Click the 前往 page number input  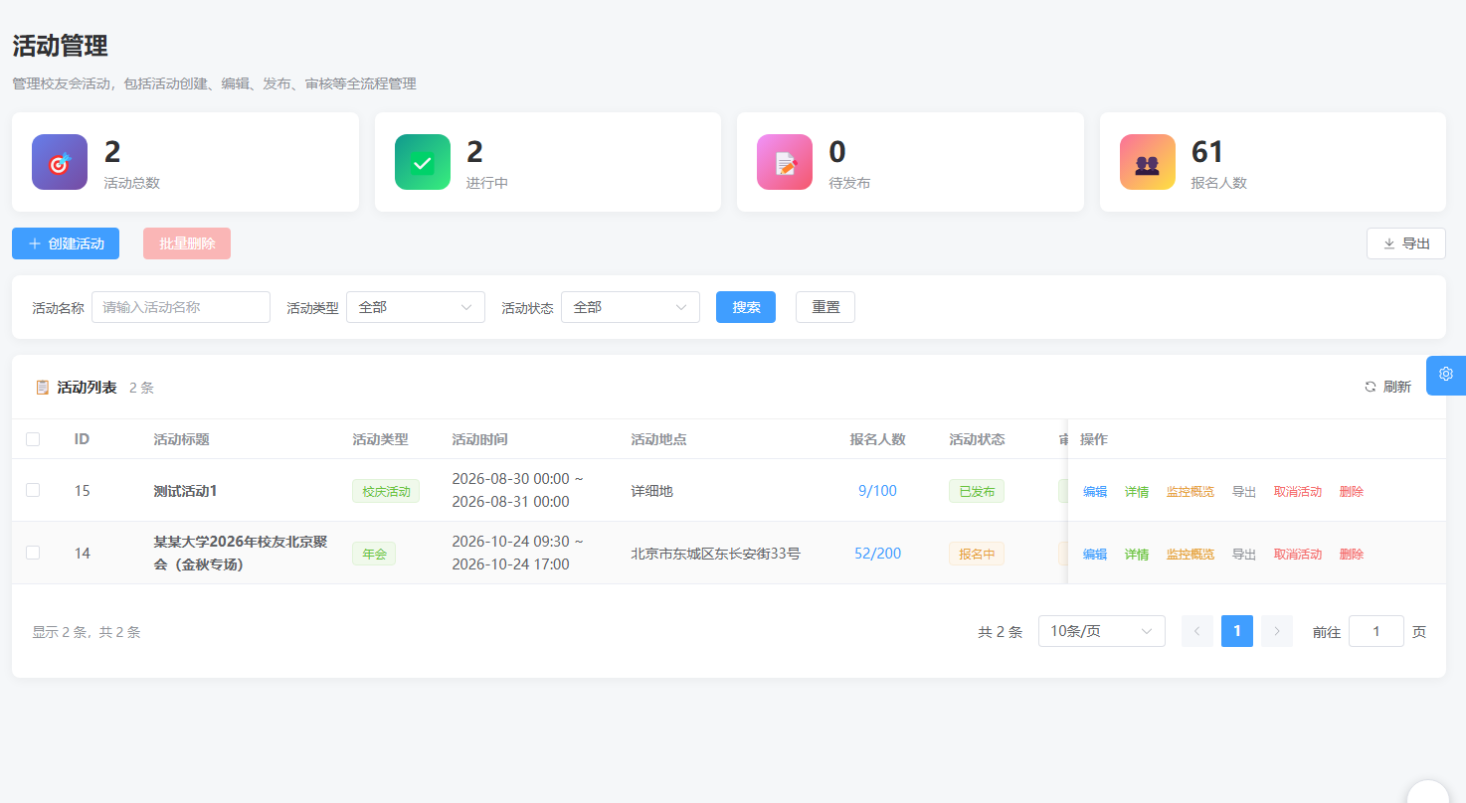click(x=1376, y=631)
